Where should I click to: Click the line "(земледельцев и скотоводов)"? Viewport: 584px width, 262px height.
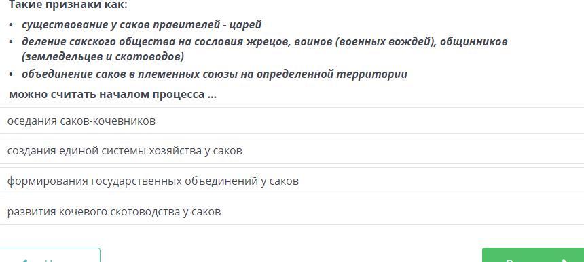point(103,57)
